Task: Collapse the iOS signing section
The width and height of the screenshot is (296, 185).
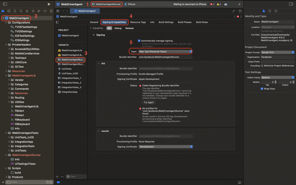Action: [x=99, y=64]
